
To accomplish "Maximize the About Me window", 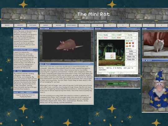I will (35, 29).
